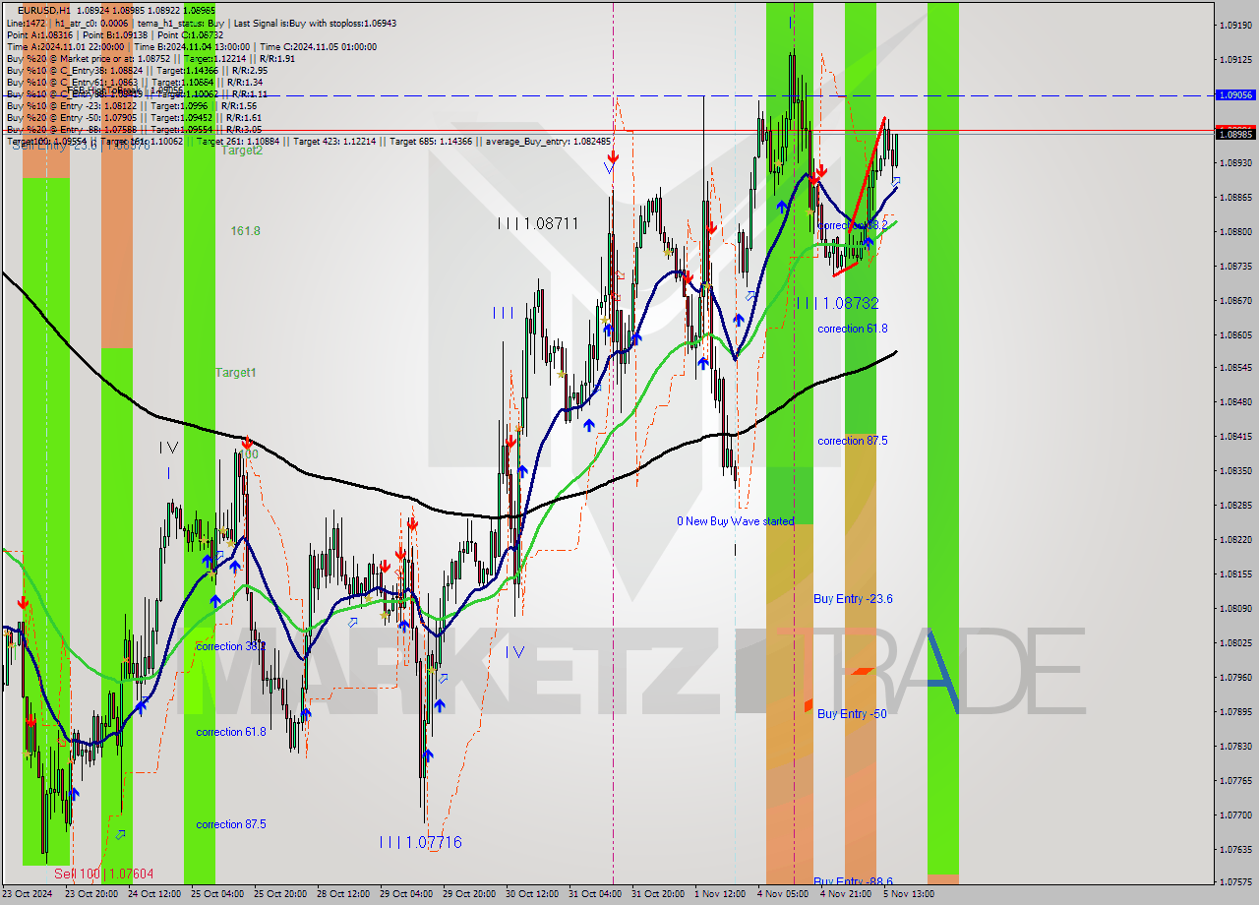Click the 1.08285 price axis label
Image resolution: width=1259 pixels, height=905 pixels.
[x=1235, y=505]
